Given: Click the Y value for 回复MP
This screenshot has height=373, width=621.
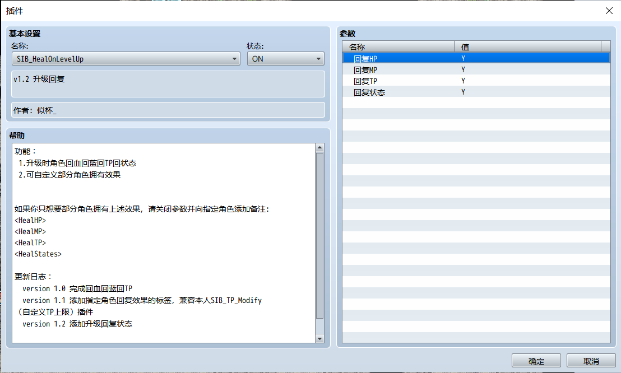Looking at the screenshot, I should (x=463, y=69).
